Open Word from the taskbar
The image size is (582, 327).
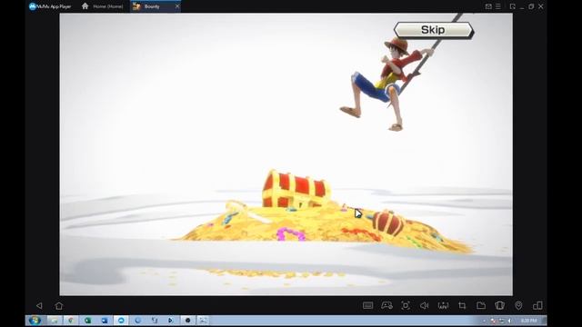pos(105,321)
